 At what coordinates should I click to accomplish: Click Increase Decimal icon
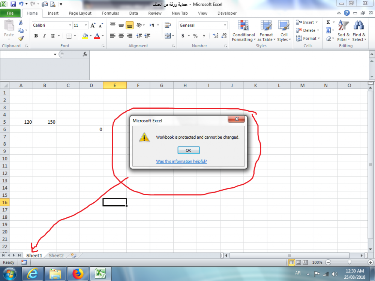[216, 36]
